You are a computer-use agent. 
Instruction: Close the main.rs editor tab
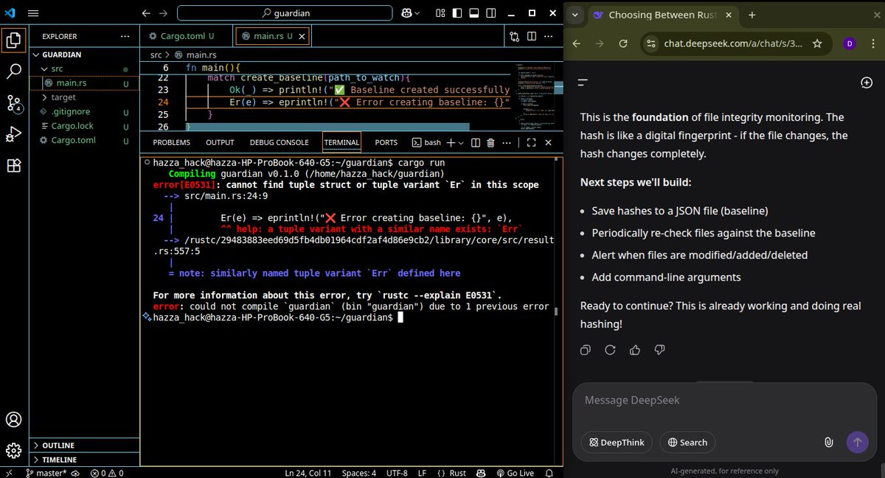tap(301, 36)
